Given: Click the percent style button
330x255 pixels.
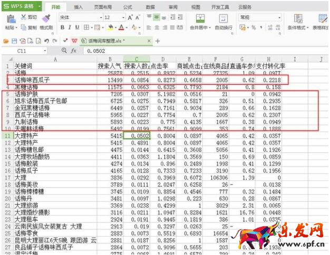Looking at the screenshot, I should click(x=254, y=27).
